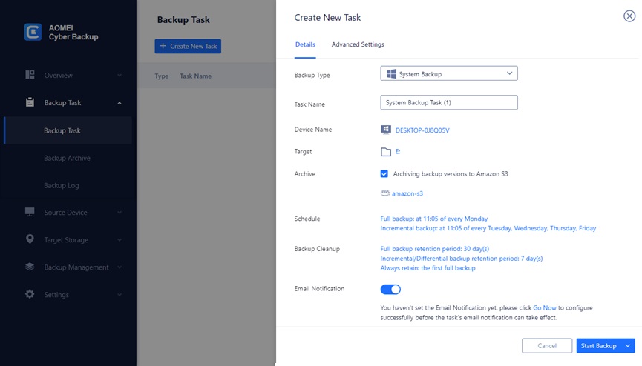The image size is (642, 366).
Task: Click the AOMEI Cyber Backup logo icon
Action: click(33, 32)
